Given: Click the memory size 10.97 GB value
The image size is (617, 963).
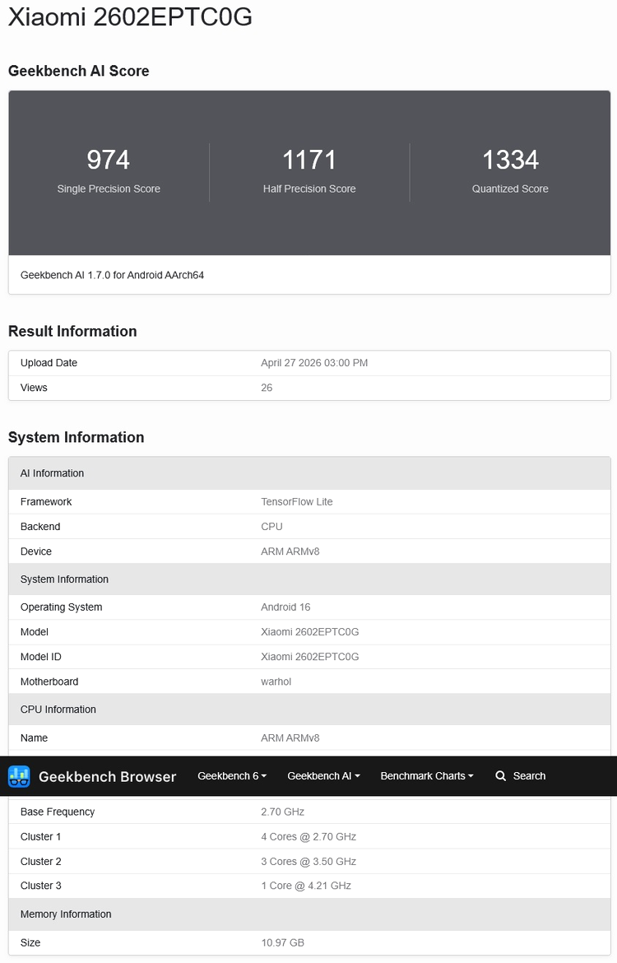Looking at the screenshot, I should [x=282, y=942].
